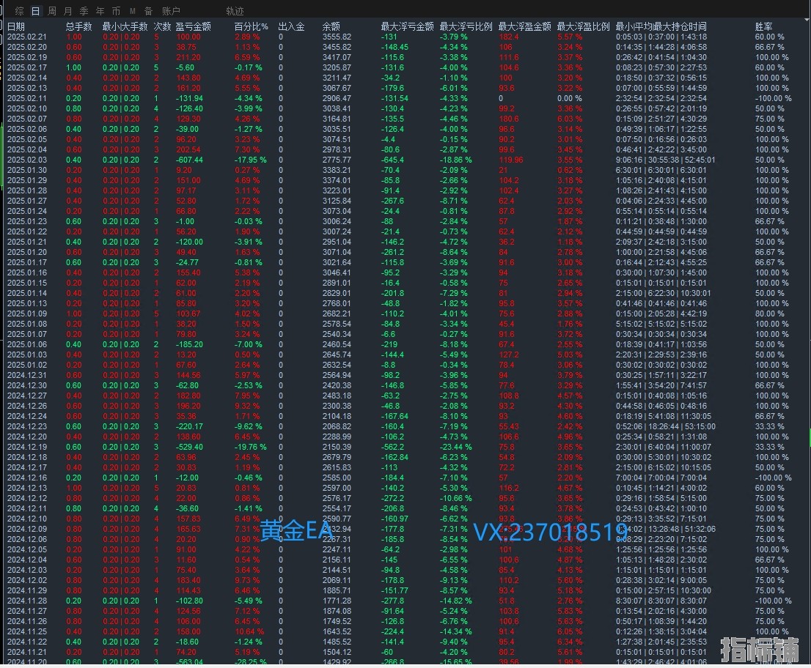This screenshot has height=668, width=811.
Task: Select the 2024.12.19 date row
Action: pos(27,447)
